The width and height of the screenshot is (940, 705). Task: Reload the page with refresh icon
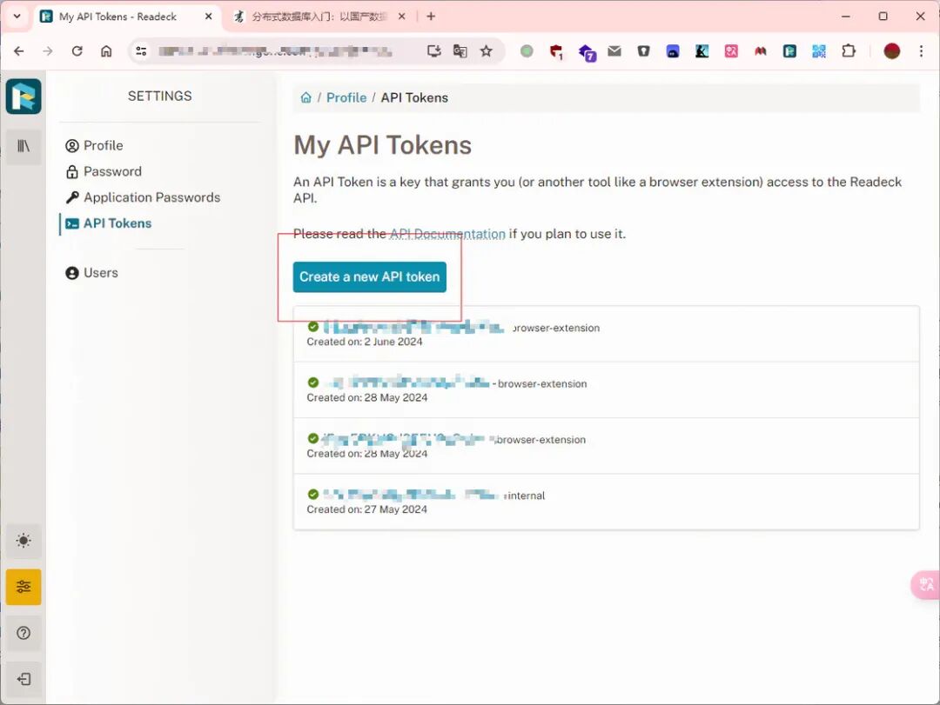(x=77, y=51)
